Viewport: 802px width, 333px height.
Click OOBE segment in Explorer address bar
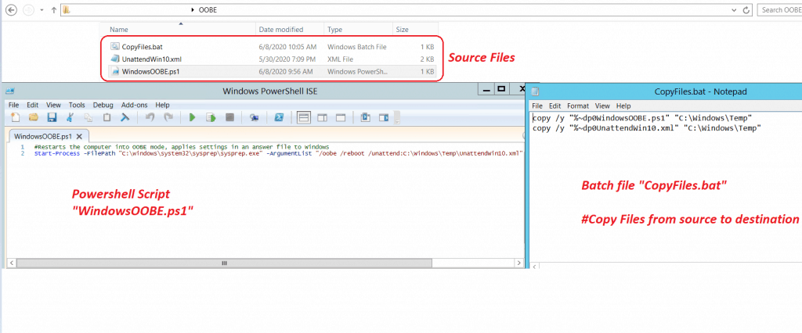[207, 9]
